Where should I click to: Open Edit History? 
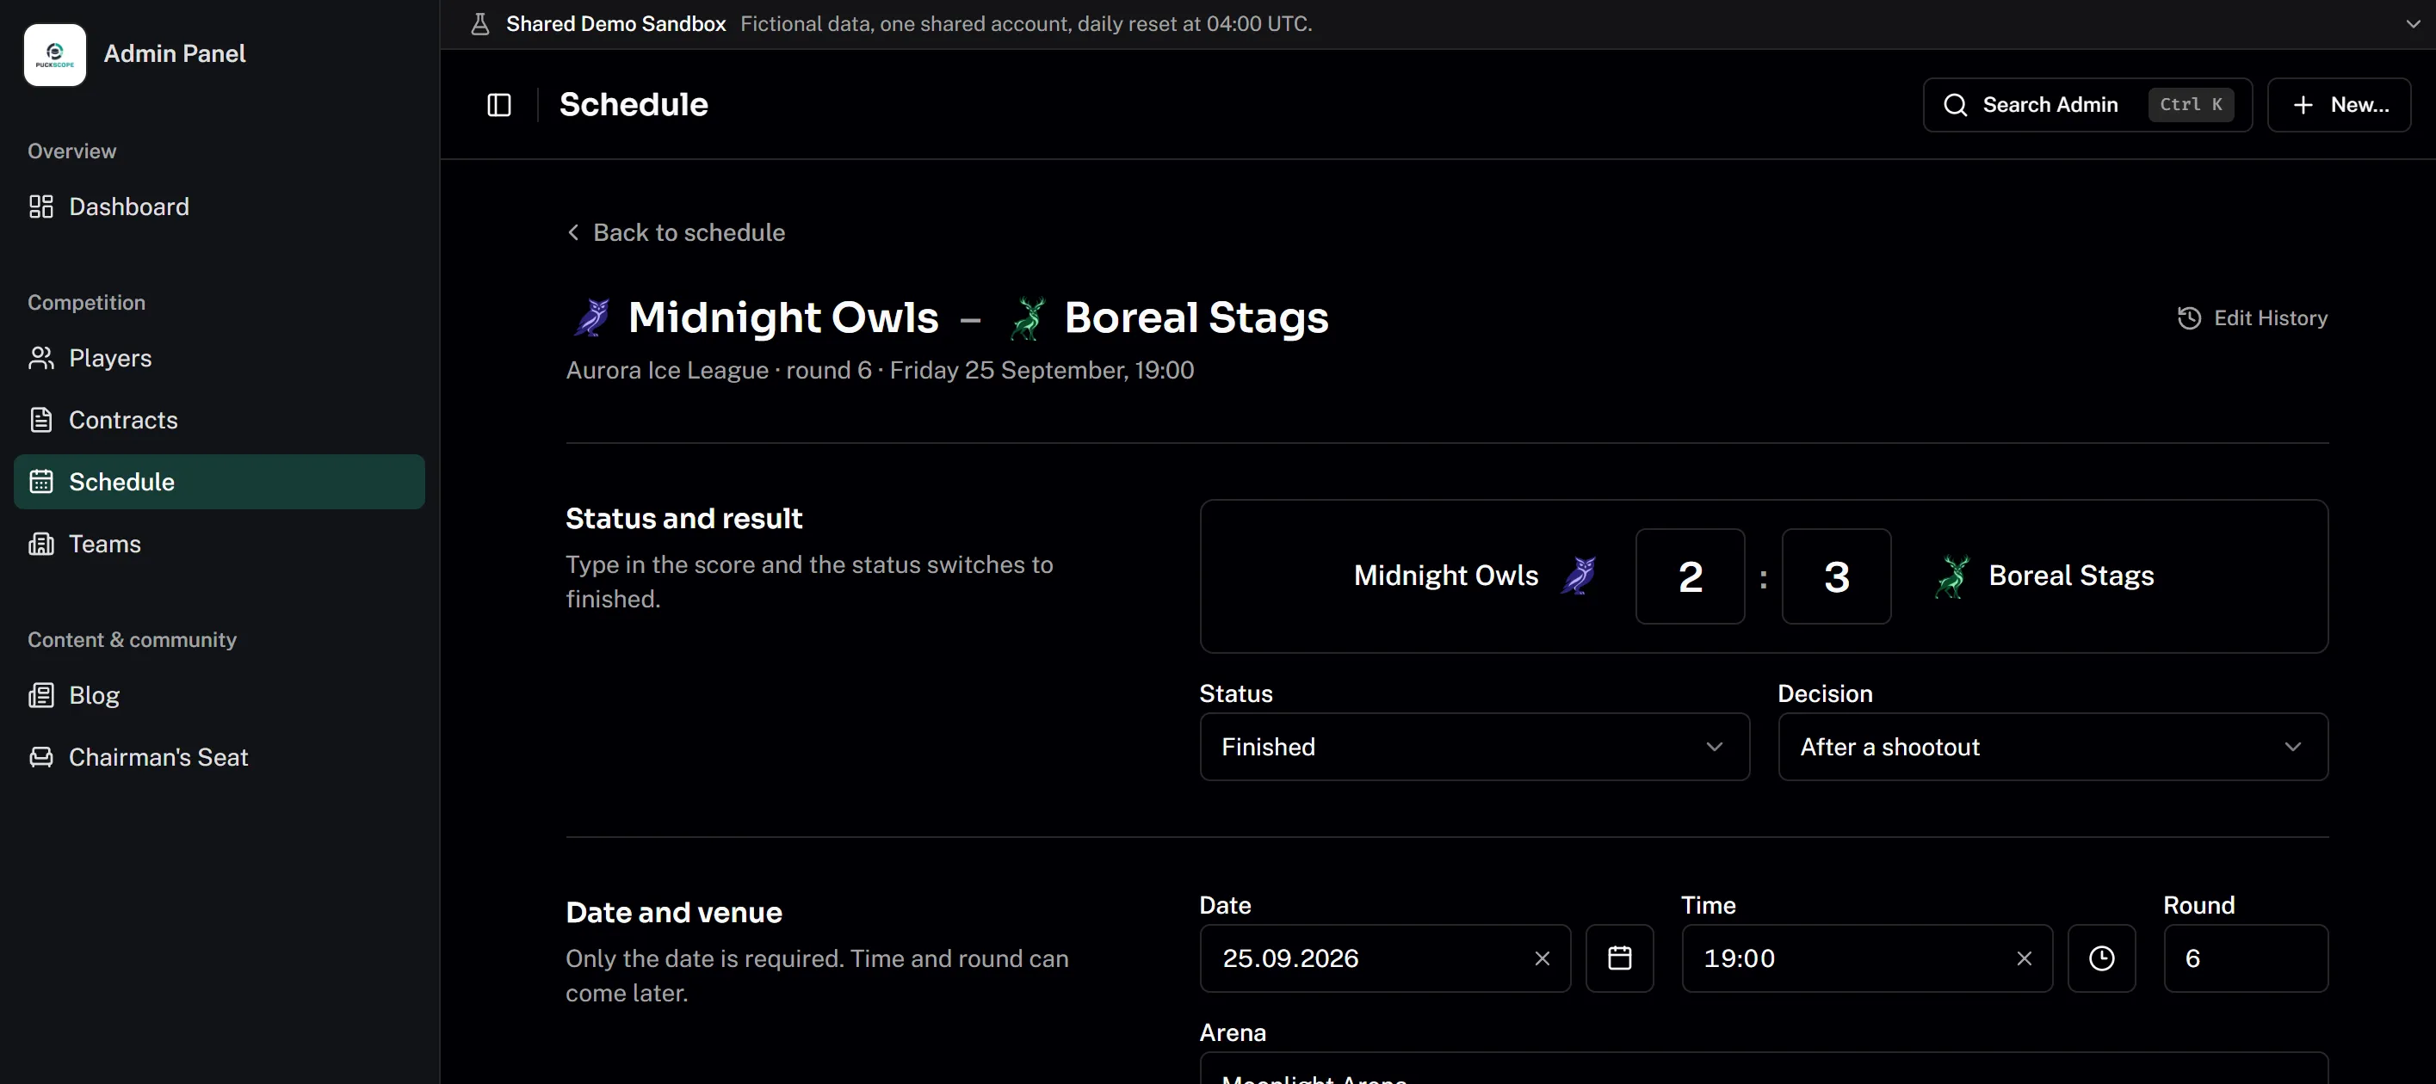point(2252,318)
